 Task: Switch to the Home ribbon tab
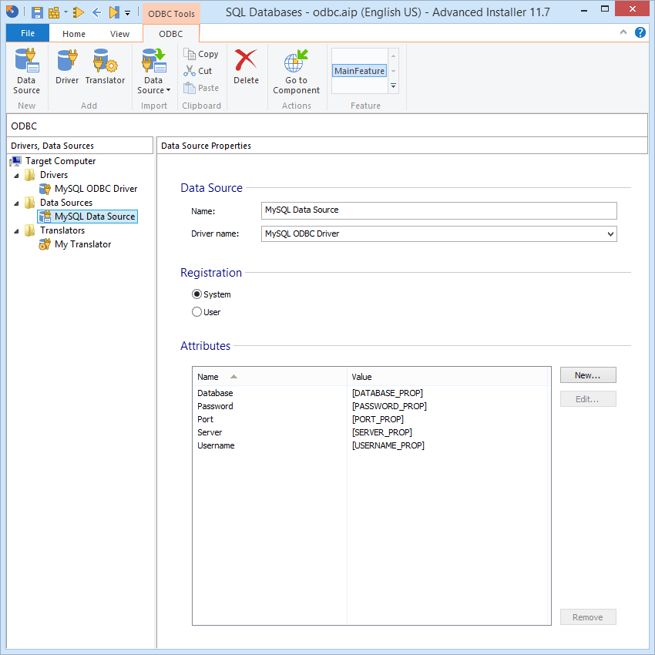[74, 34]
